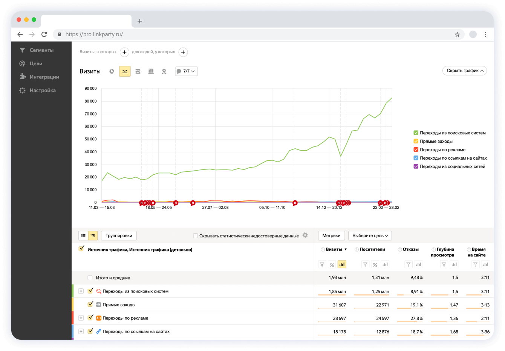The height and width of the screenshot is (351, 505).
Task: Uncheck Переходы по ссылкам на сайтах row
Action: tap(90, 331)
